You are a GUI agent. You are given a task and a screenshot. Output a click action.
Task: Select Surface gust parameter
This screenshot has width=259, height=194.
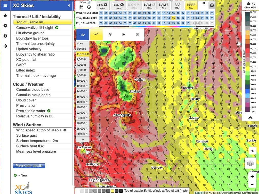point(42,135)
